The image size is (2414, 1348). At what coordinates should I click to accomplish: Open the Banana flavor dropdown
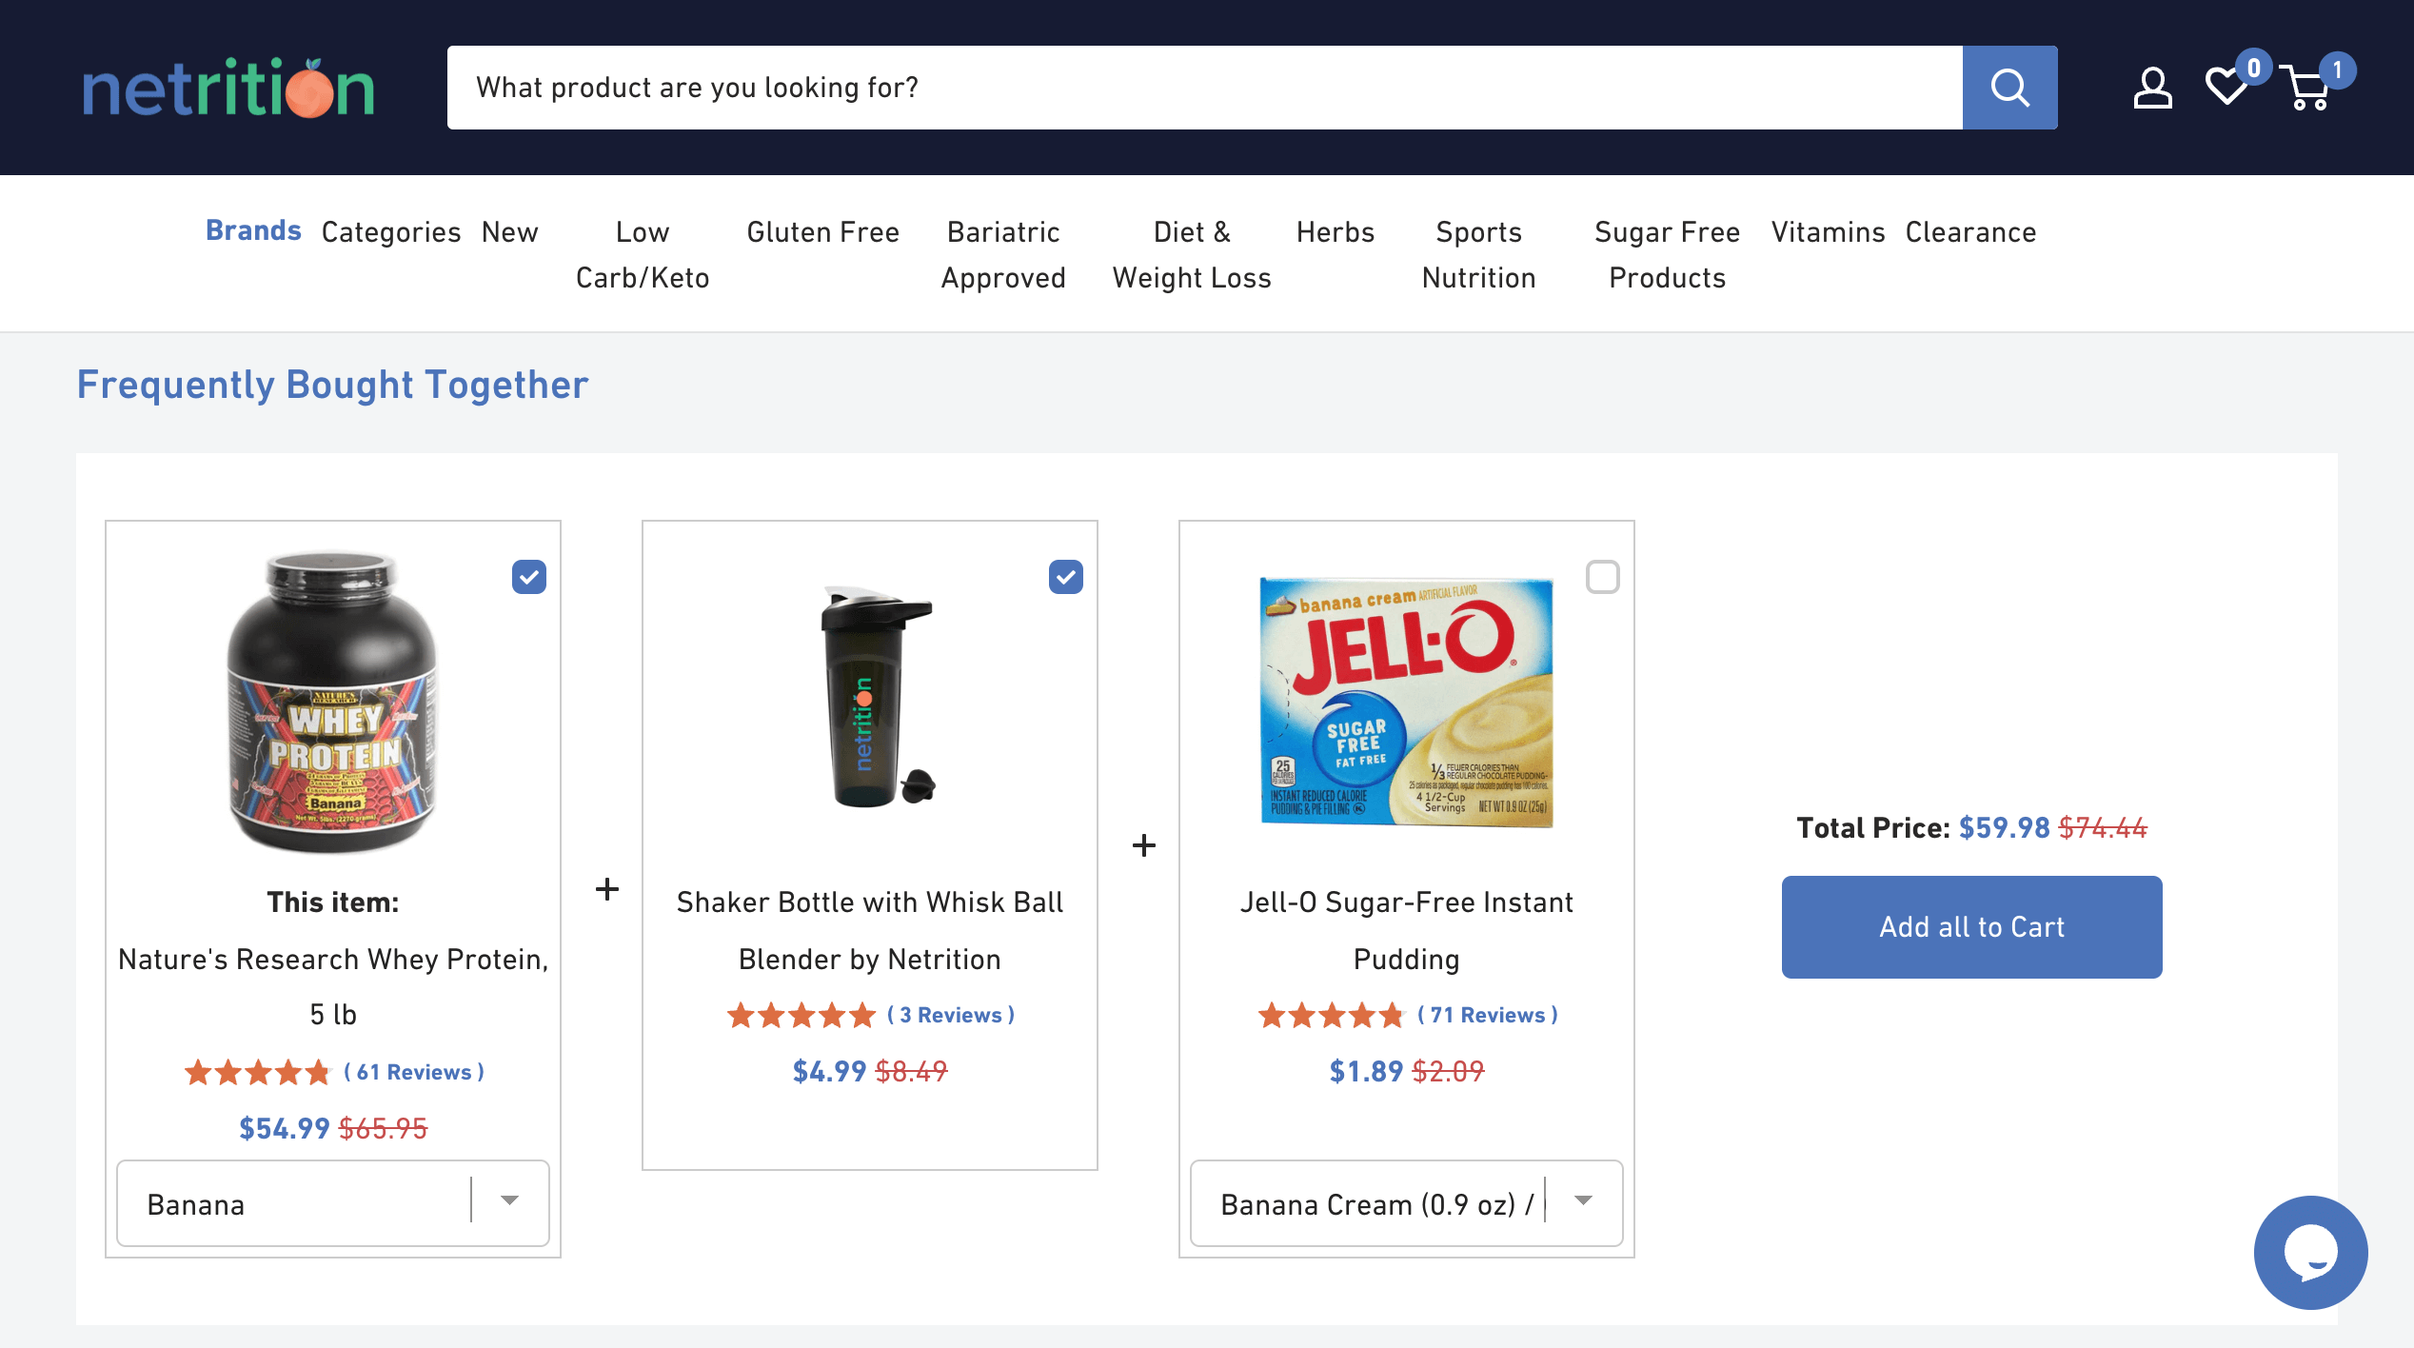point(333,1203)
